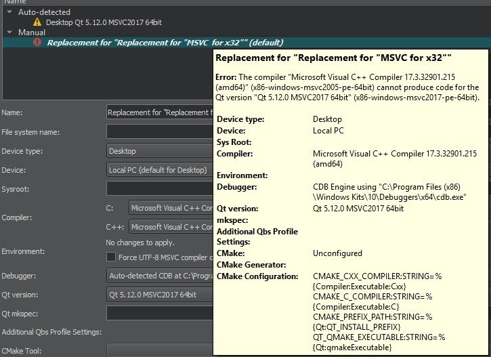Edit the kit Name field

point(160,112)
